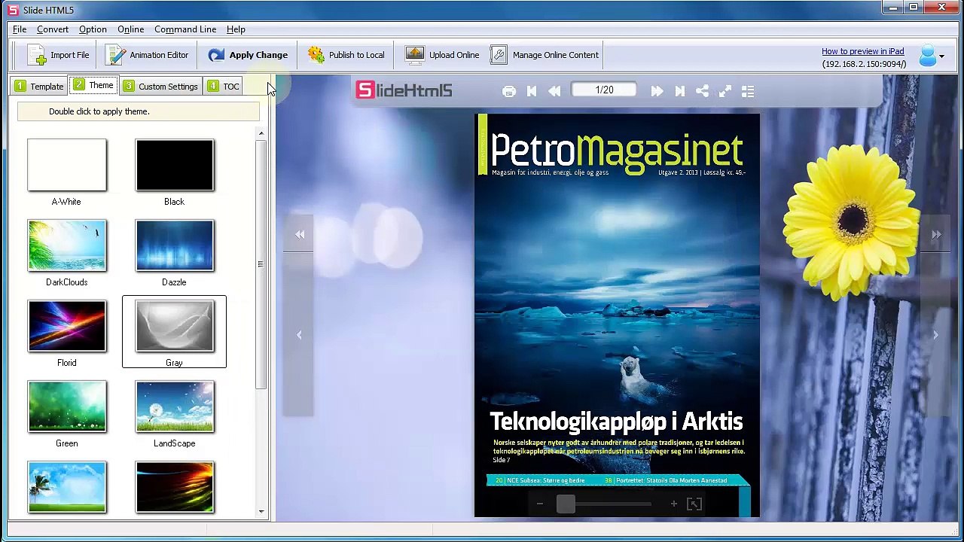Click the zoom in plus button
Image resolution: width=964 pixels, height=542 pixels.
click(673, 504)
